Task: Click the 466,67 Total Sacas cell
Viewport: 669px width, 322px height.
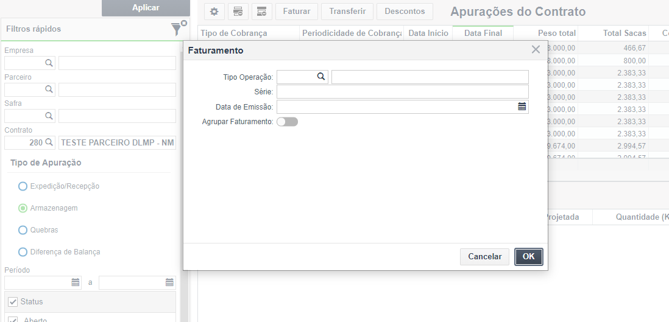Action: [x=614, y=48]
